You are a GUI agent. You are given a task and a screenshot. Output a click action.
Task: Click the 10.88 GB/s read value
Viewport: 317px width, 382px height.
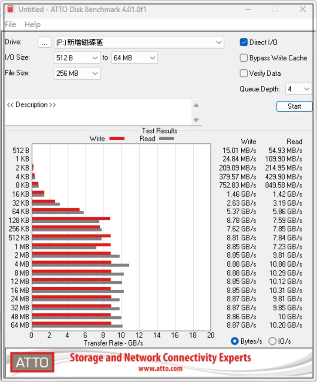(x=286, y=264)
